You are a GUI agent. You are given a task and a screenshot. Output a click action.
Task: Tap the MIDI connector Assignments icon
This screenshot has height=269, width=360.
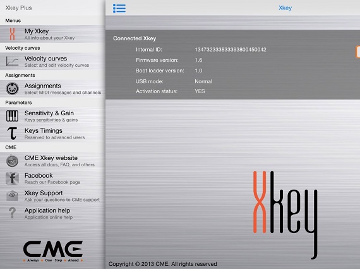click(x=13, y=89)
